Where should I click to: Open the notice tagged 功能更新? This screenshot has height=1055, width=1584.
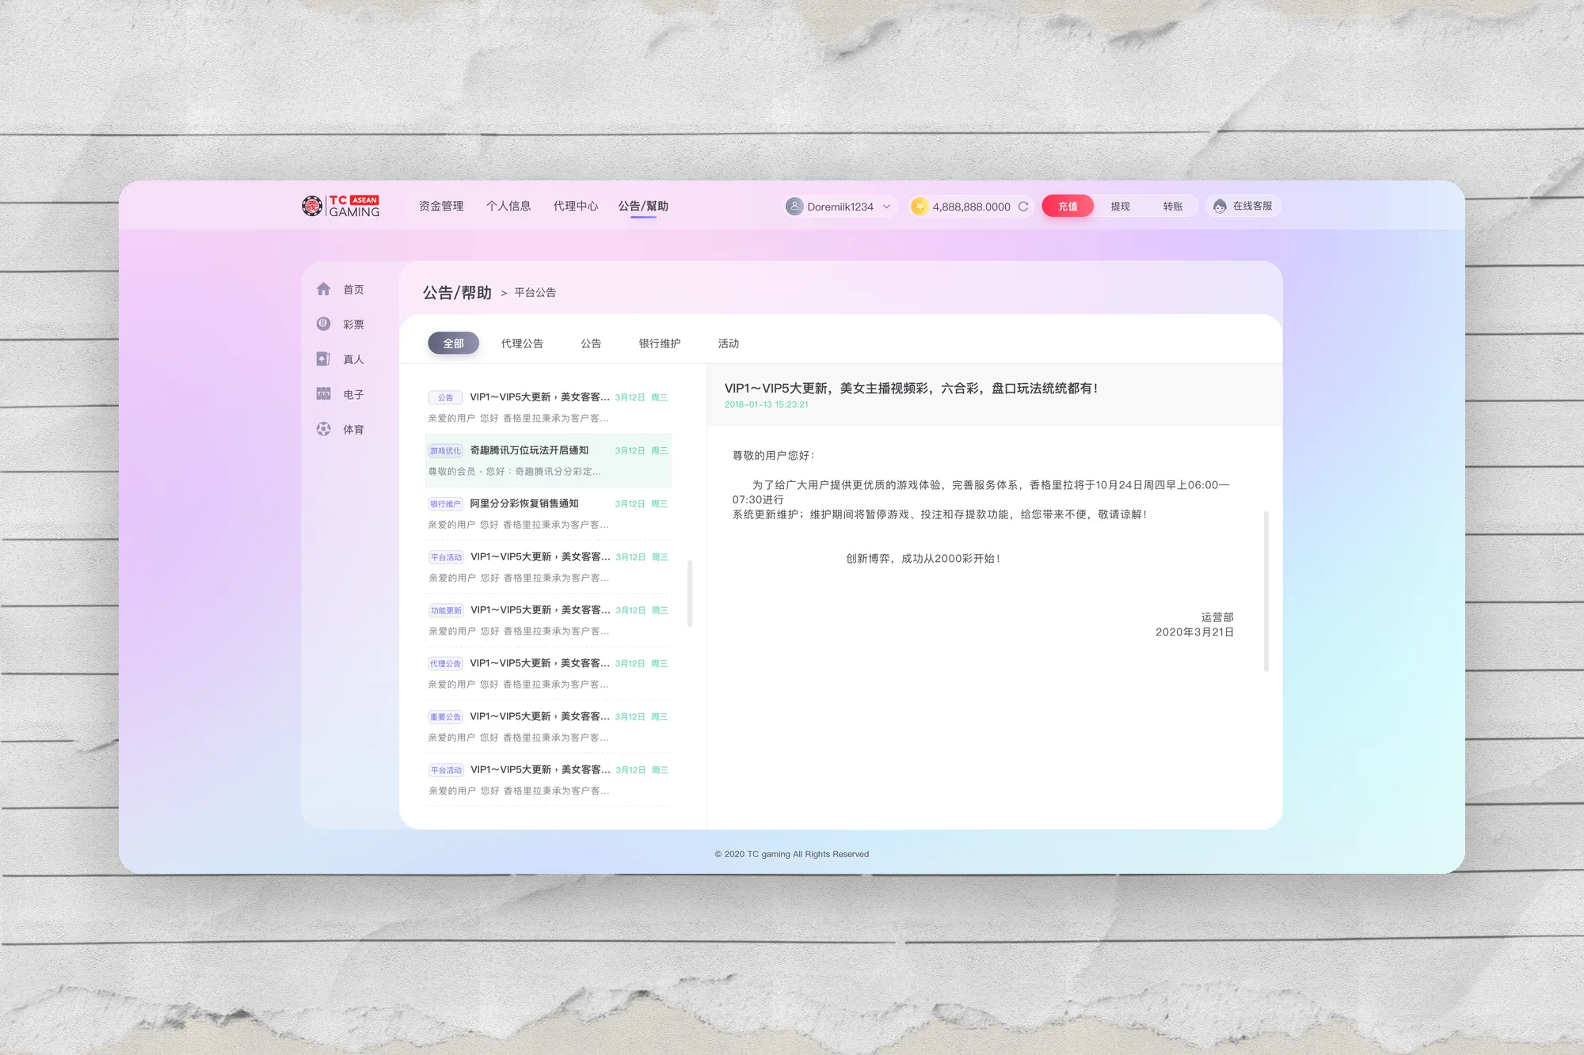(x=548, y=620)
